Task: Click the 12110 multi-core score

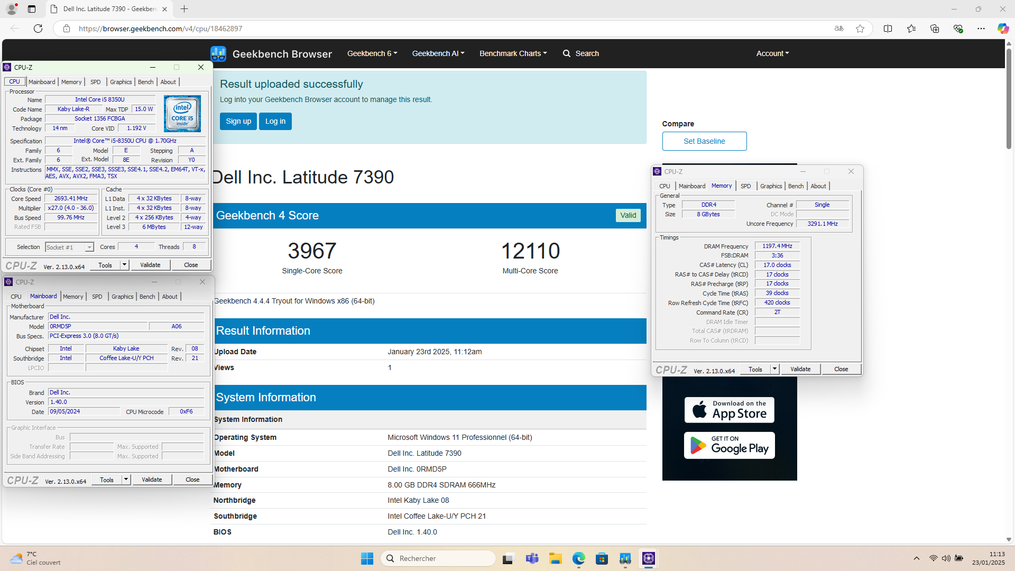Action: pyautogui.click(x=530, y=251)
